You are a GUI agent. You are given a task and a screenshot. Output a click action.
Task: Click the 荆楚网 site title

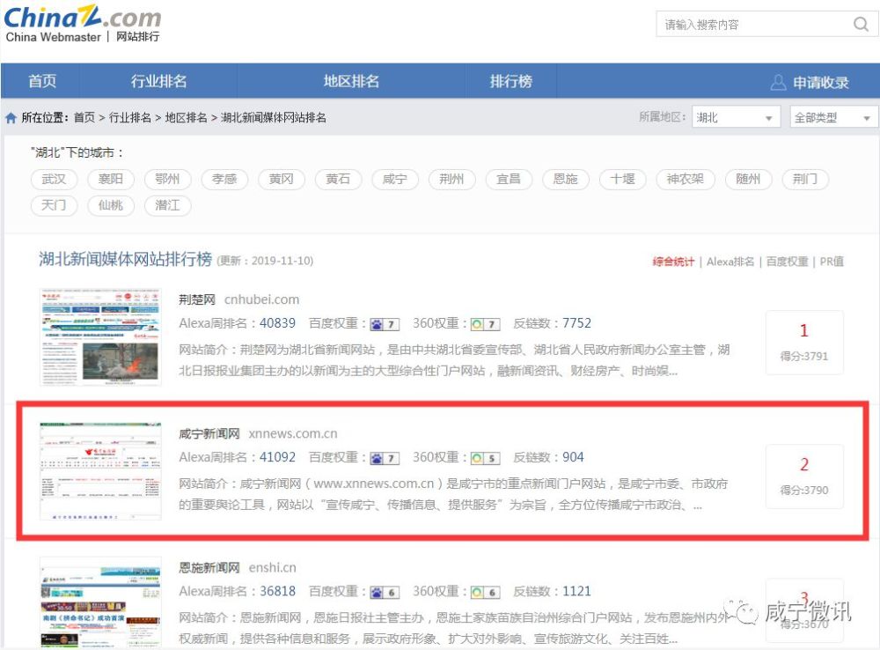(x=197, y=299)
